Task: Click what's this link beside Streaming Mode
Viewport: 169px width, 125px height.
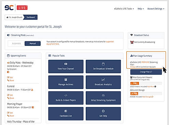Action: tap(30, 35)
